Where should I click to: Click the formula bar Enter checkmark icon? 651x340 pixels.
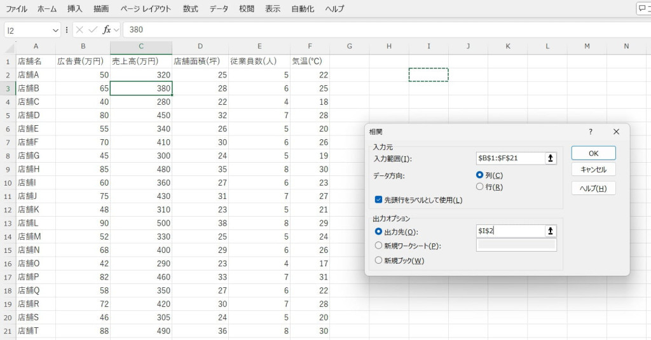(93, 30)
